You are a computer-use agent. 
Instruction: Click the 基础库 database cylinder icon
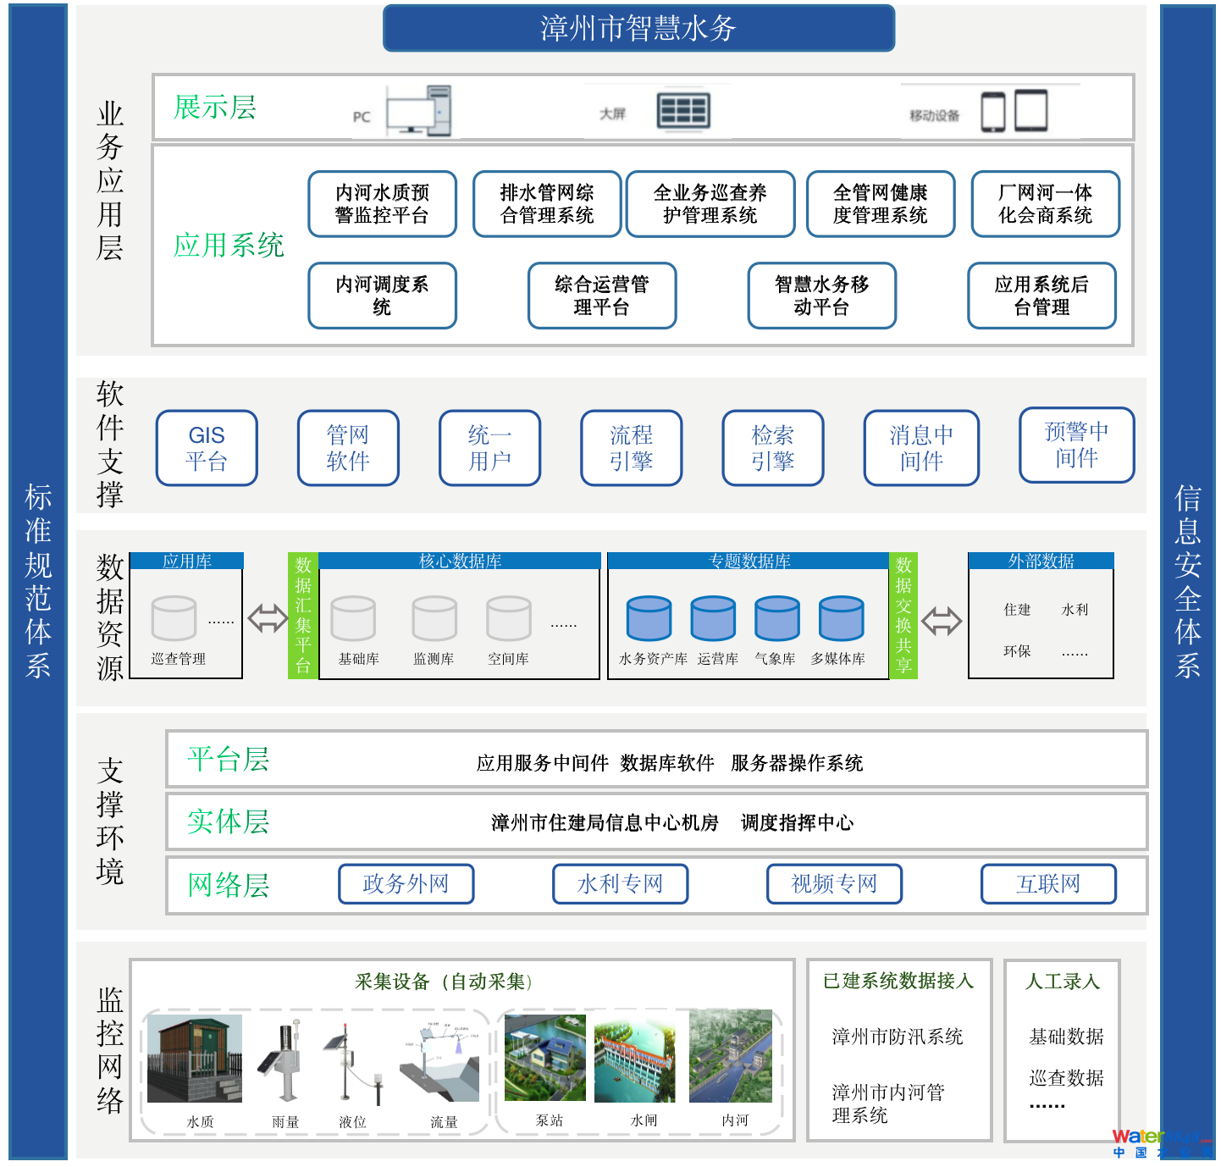coord(353,618)
